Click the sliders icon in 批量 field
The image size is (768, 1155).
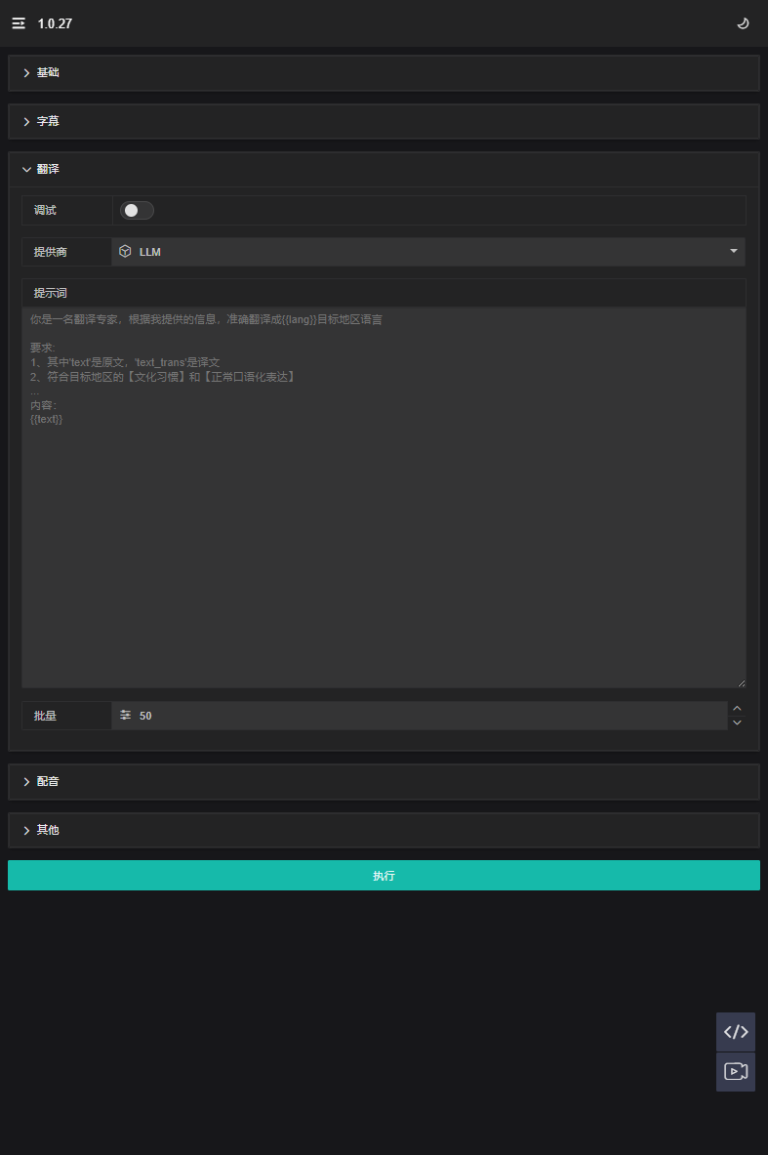pyautogui.click(x=125, y=716)
